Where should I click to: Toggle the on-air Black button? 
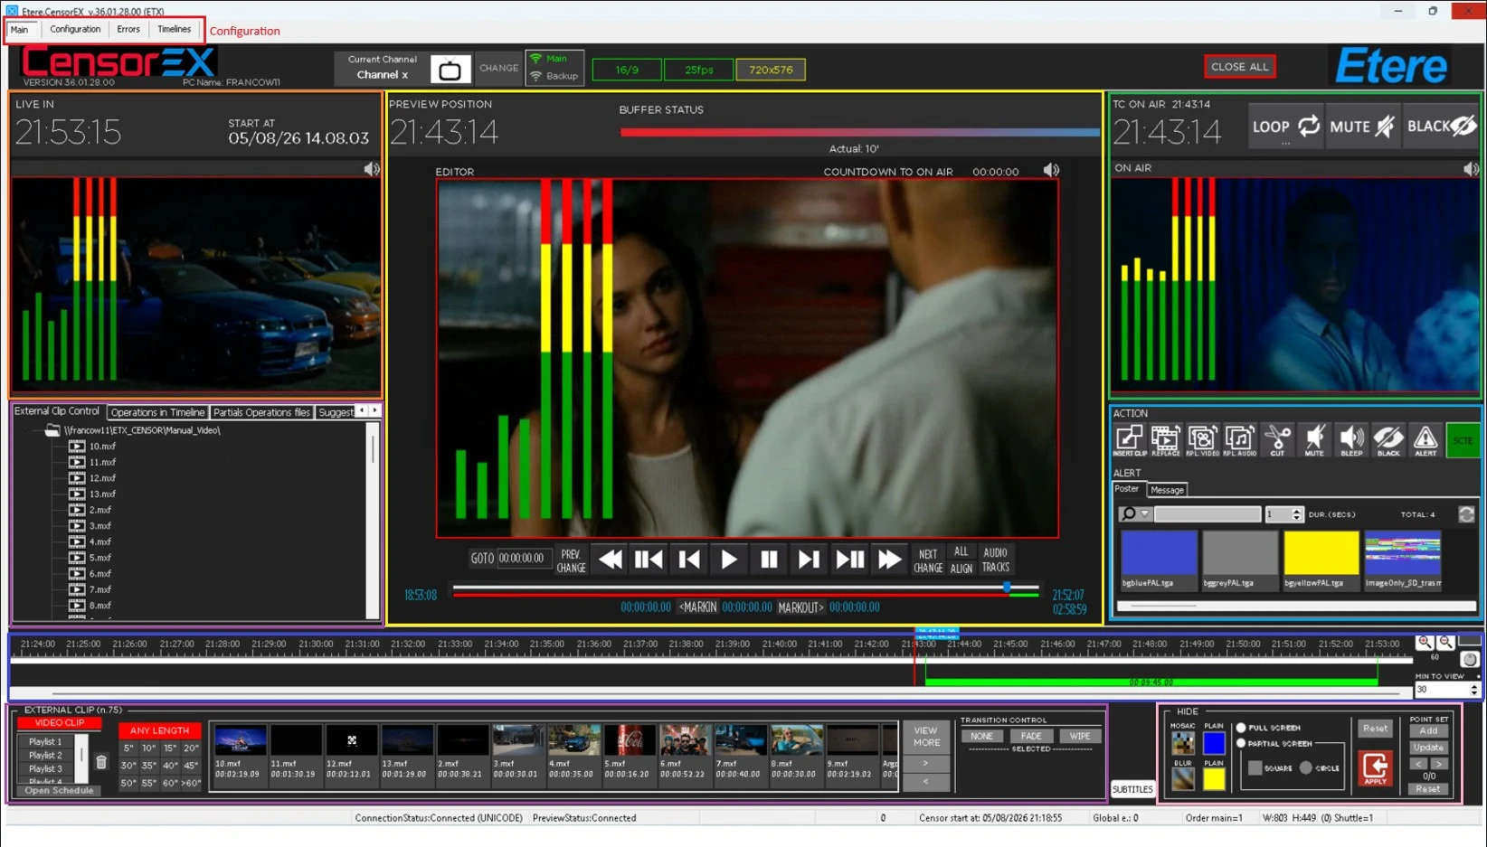tap(1441, 127)
